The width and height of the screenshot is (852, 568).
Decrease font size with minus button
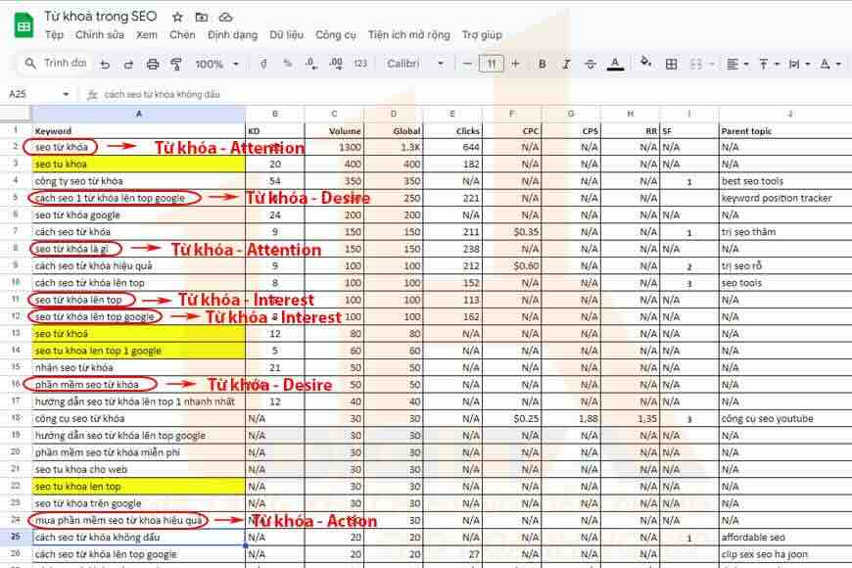point(467,64)
